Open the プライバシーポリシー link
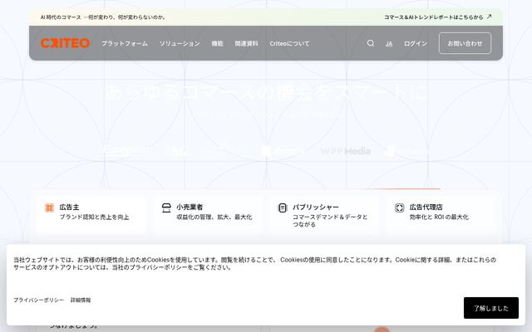 (x=39, y=300)
